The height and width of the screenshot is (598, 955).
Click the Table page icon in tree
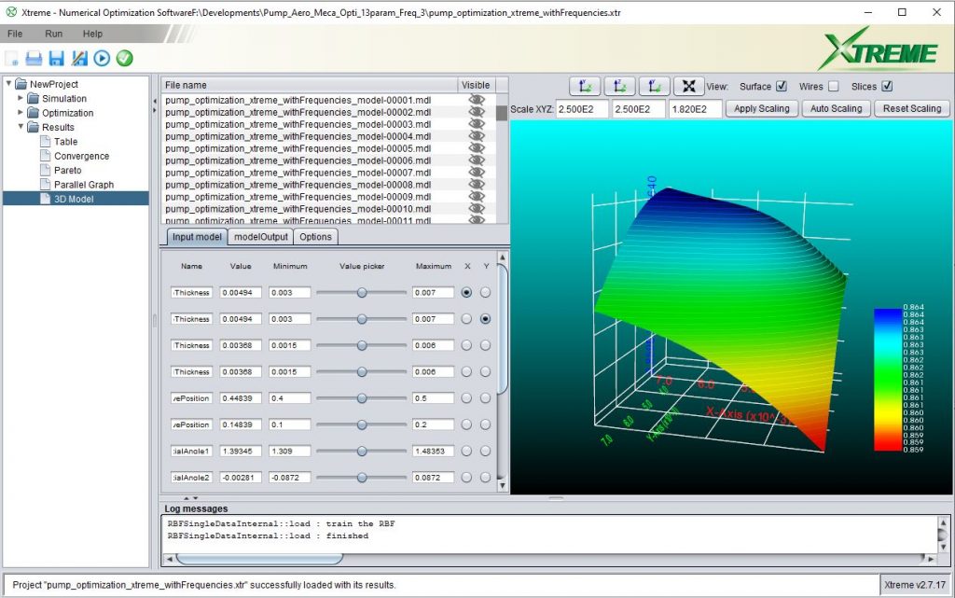point(45,141)
